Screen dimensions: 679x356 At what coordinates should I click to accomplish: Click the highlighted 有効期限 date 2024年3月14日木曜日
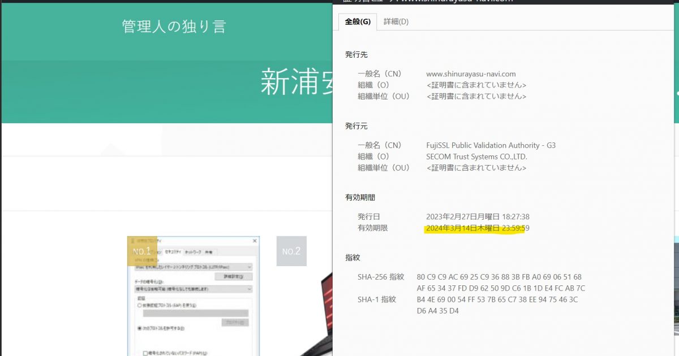(x=463, y=228)
